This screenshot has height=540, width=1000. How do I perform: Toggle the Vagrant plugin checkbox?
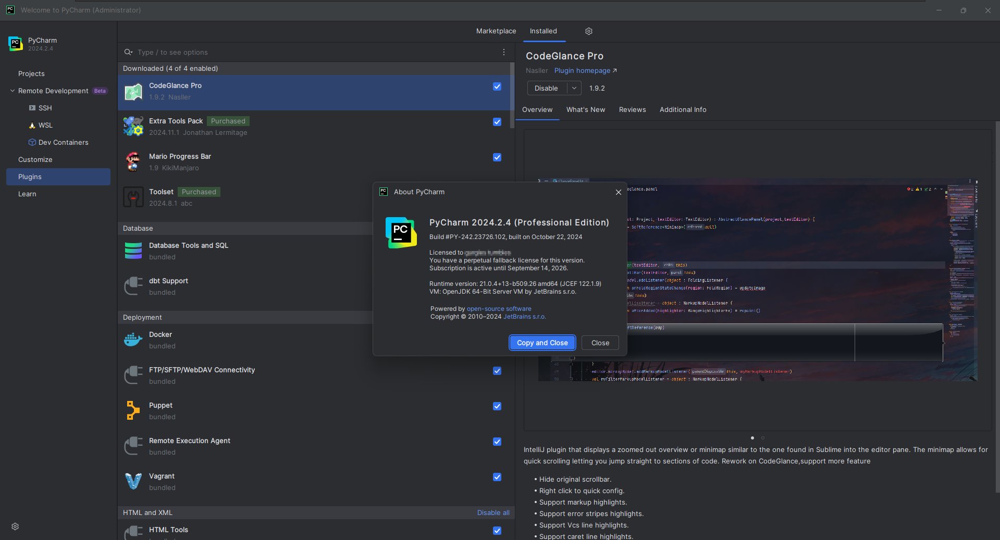click(x=497, y=477)
